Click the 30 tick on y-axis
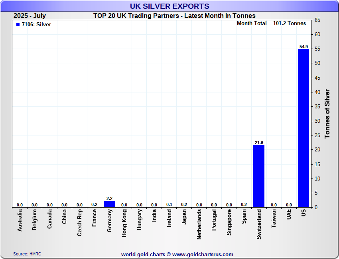Screen dimensions: 339x259 pyautogui.click(x=317, y=121)
